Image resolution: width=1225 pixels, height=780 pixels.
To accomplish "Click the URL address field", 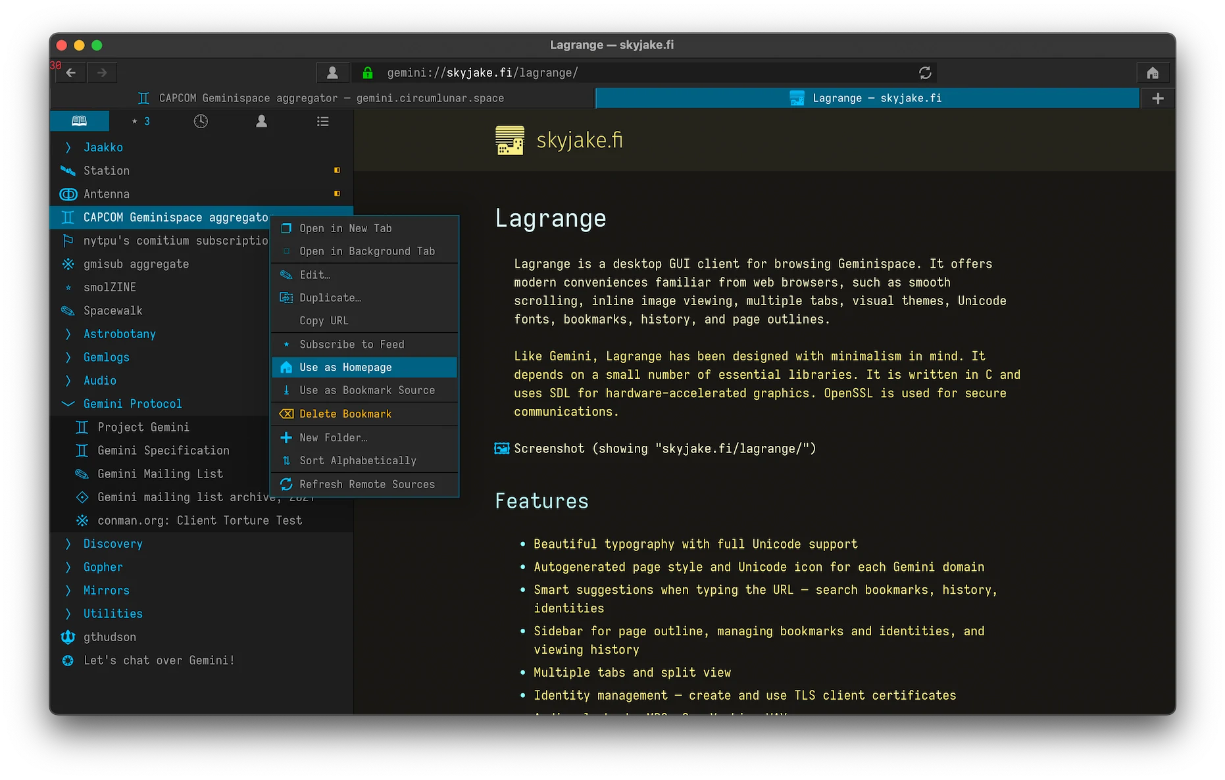I will point(643,72).
